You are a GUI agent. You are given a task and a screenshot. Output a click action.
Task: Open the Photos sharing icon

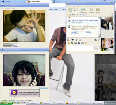pyautogui.click(x=98, y=10)
